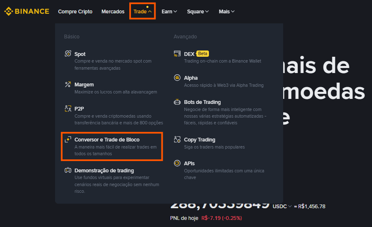Click the 'Avançado' section heading
This screenshot has width=372, height=227.
185,37
